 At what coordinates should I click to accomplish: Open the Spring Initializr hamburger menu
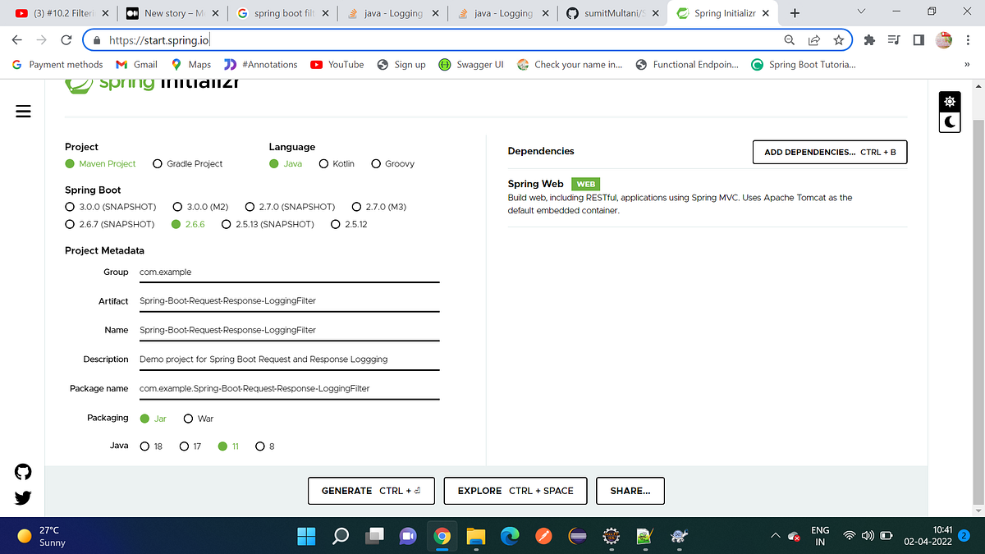tap(23, 111)
